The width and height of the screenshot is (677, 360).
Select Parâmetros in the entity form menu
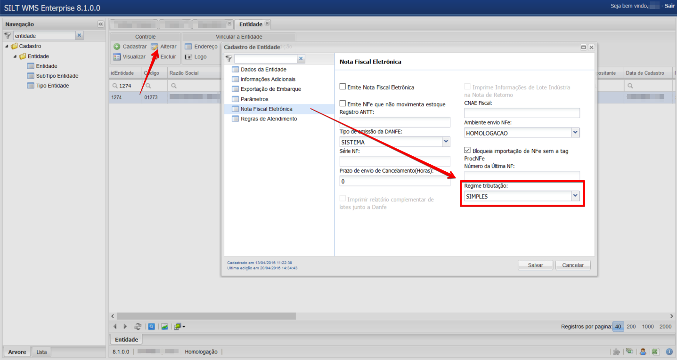click(x=254, y=99)
